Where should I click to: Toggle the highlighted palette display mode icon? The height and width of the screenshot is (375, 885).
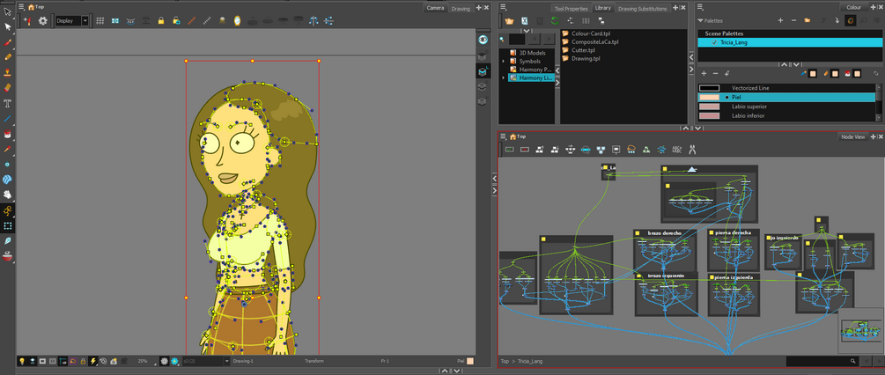pyautogui.click(x=851, y=20)
